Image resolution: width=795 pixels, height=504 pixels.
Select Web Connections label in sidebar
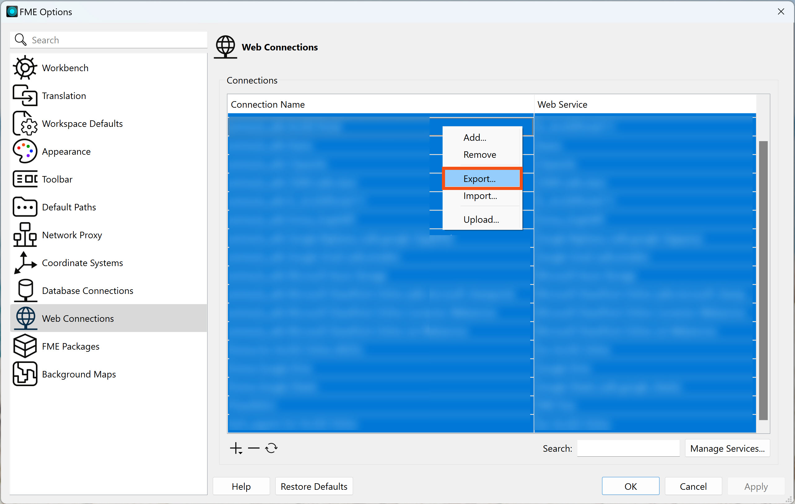pos(78,318)
